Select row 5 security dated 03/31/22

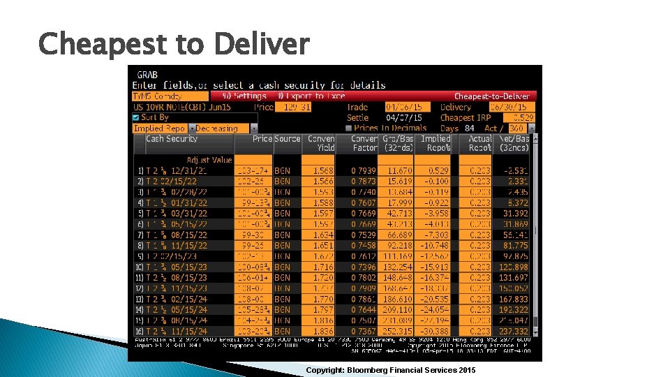[177, 214]
